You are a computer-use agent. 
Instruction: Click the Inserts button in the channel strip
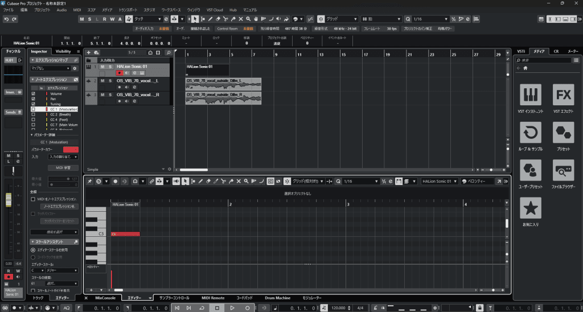[14, 92]
